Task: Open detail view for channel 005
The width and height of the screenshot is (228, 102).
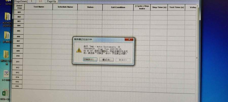Action: [18, 31]
